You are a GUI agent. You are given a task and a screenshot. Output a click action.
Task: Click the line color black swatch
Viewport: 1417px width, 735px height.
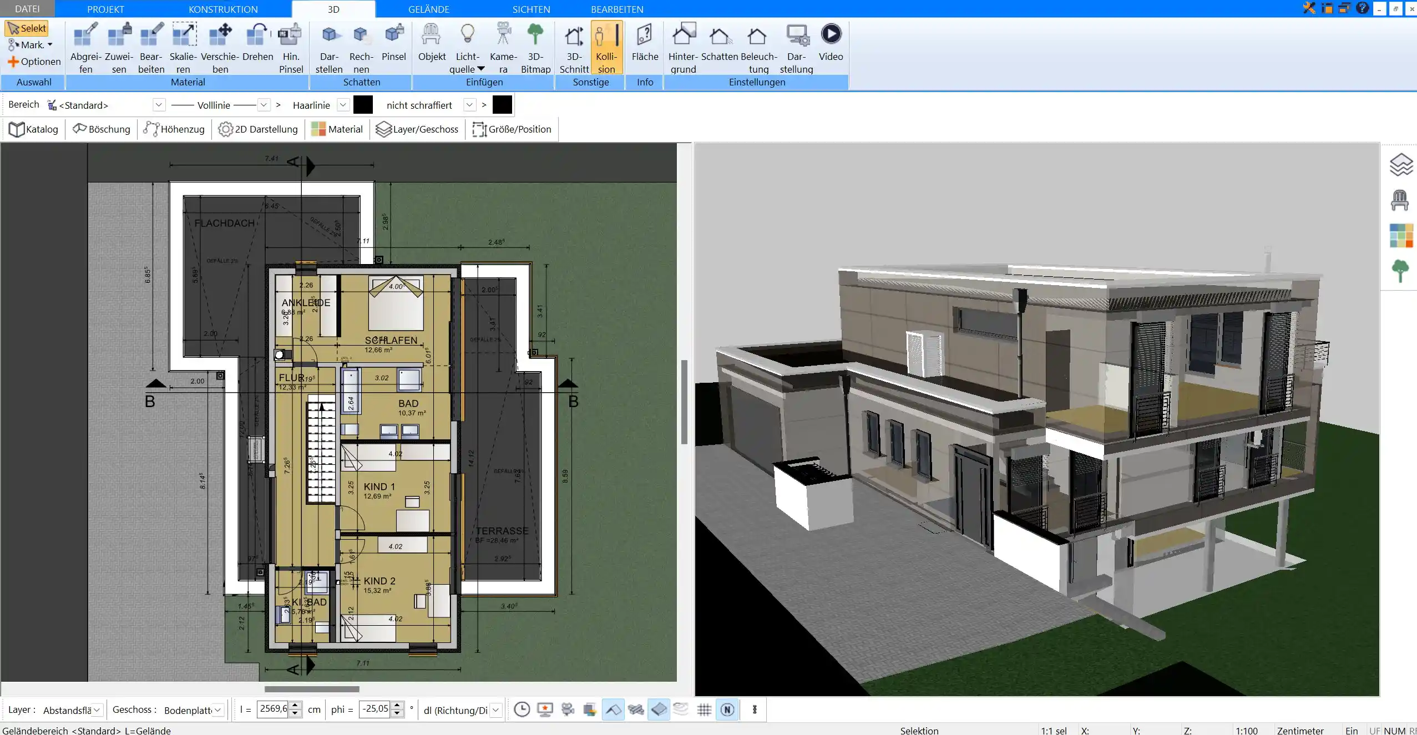coord(363,105)
